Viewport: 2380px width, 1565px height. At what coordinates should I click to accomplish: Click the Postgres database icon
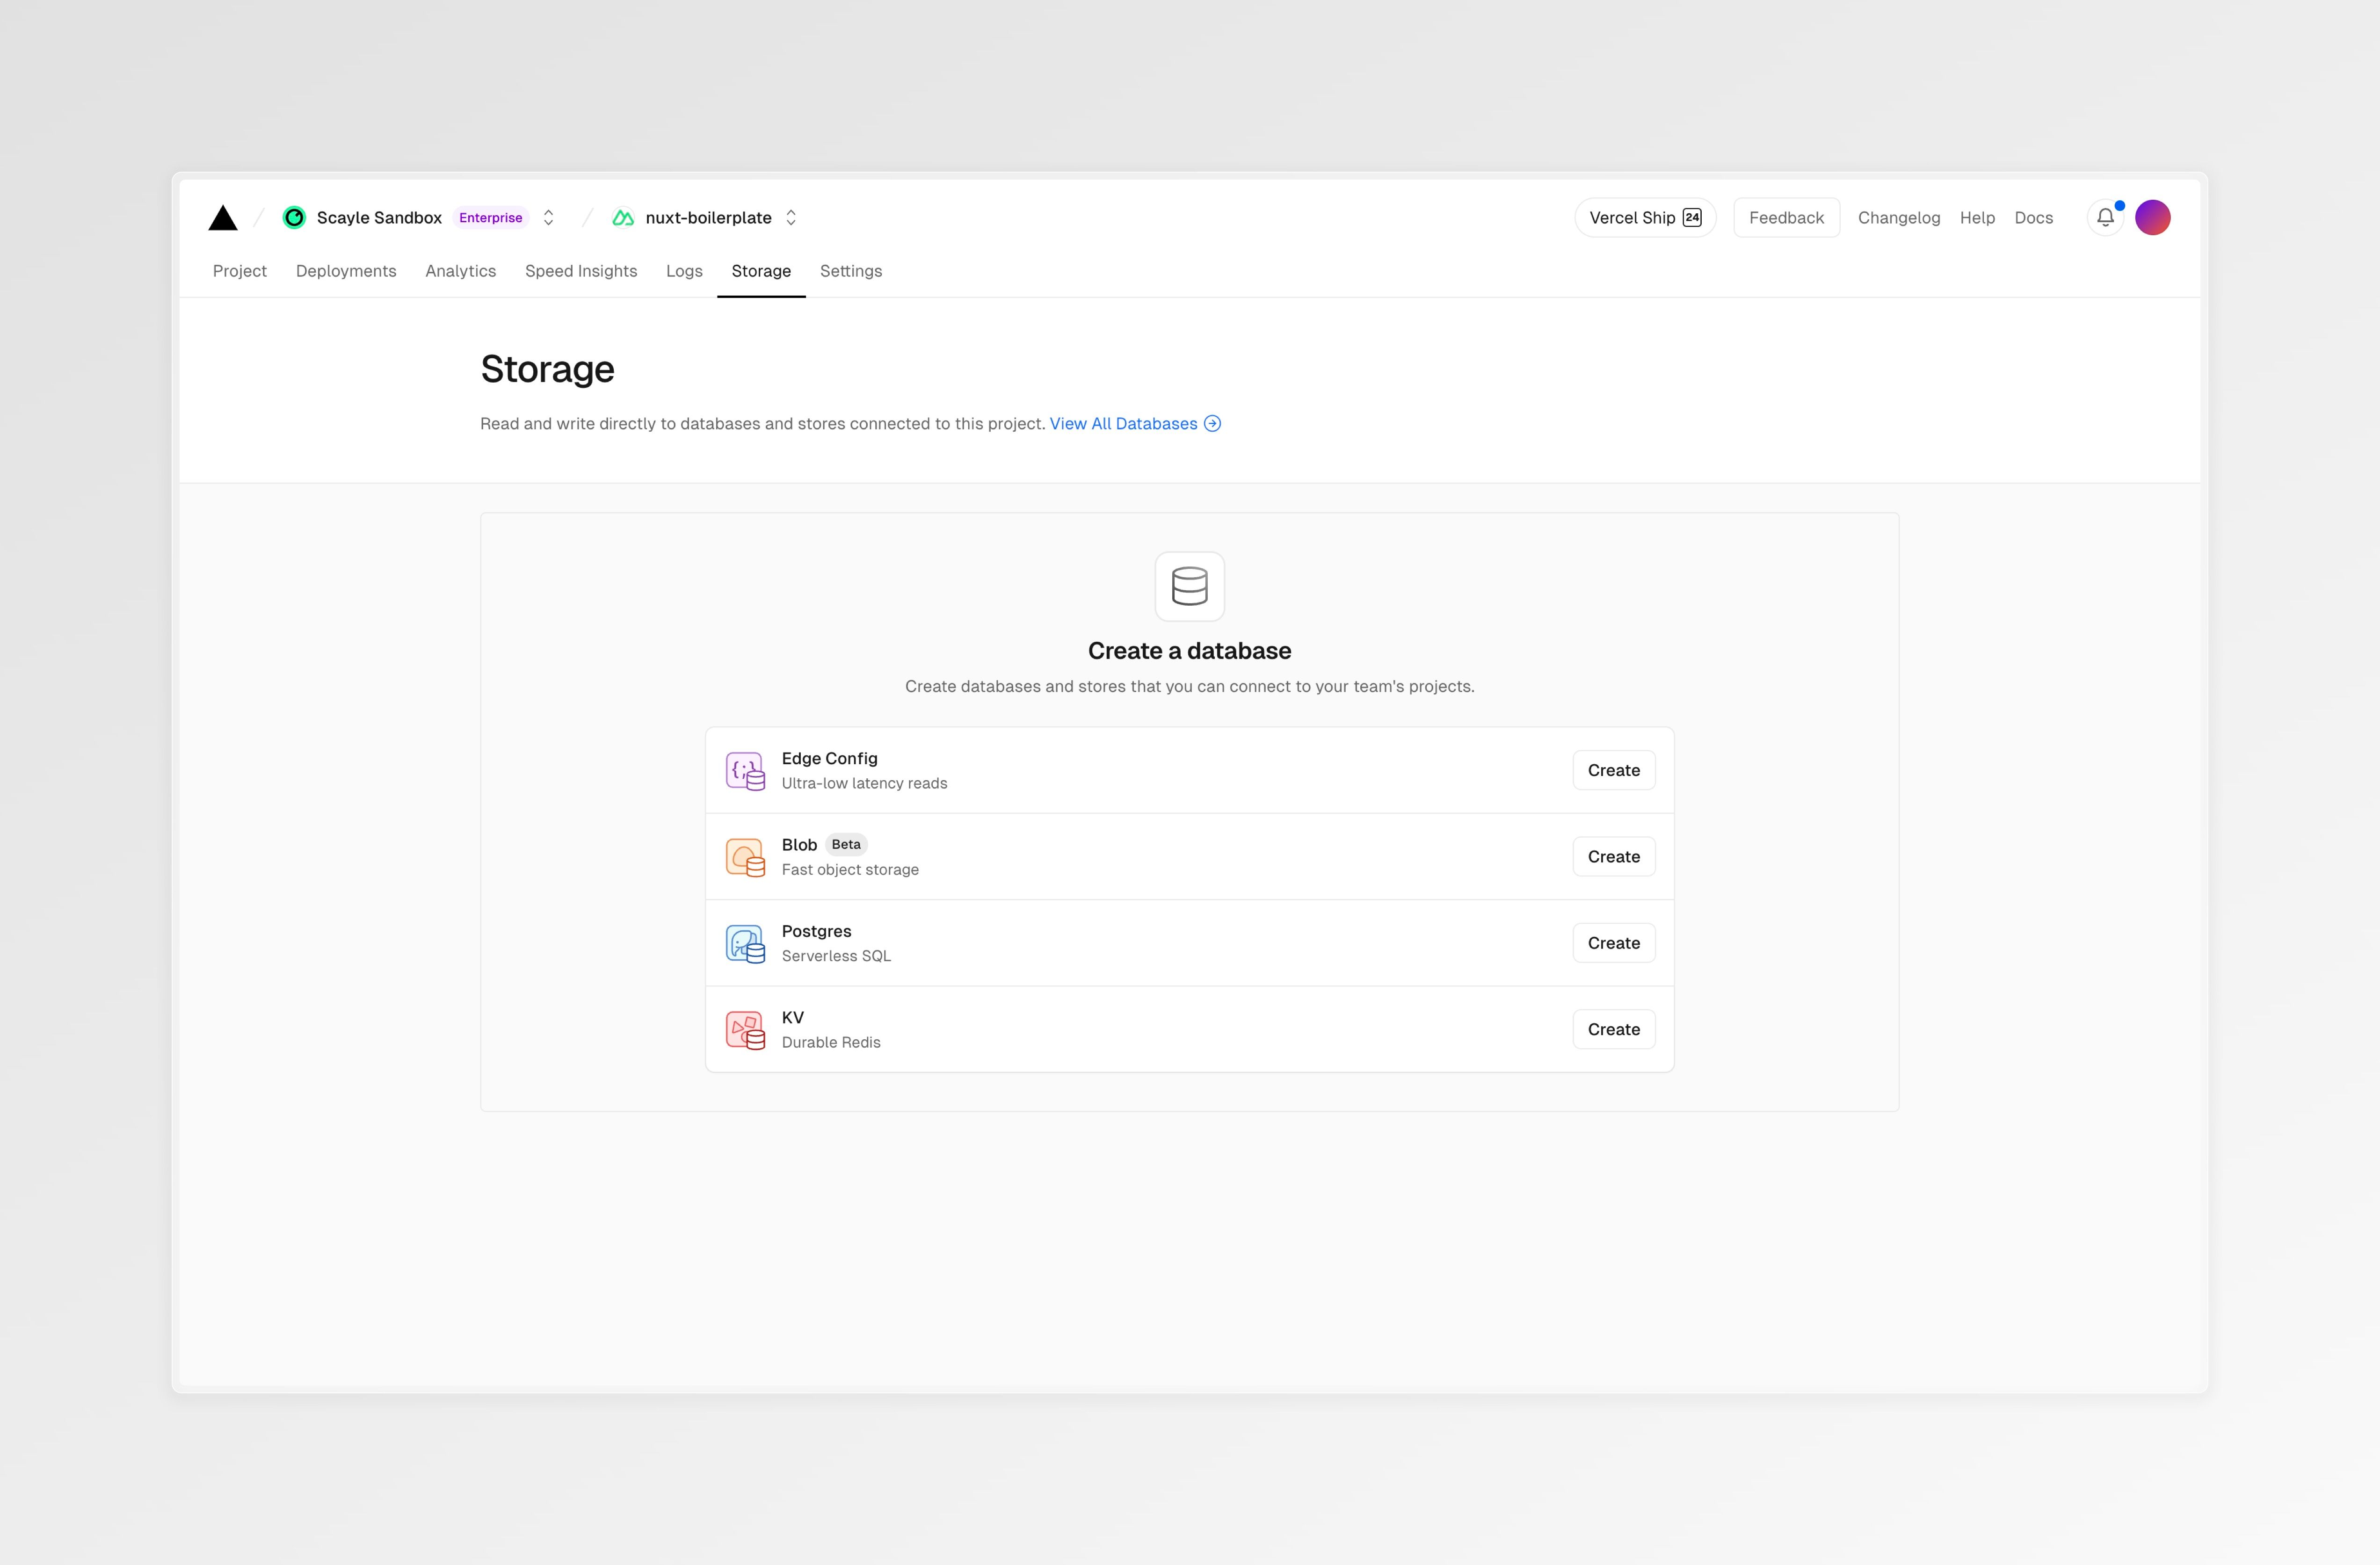point(745,944)
